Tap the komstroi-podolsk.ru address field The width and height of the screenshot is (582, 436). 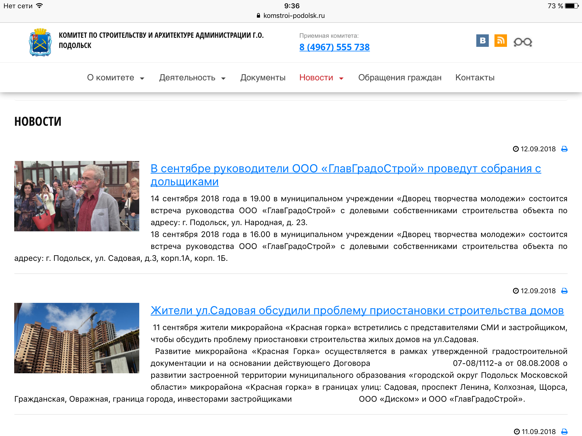coord(294,16)
